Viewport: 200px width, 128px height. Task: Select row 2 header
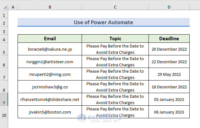[x=4, y=22]
